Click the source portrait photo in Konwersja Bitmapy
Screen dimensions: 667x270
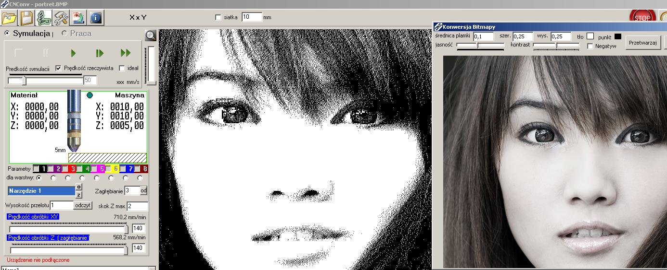[x=555, y=162]
